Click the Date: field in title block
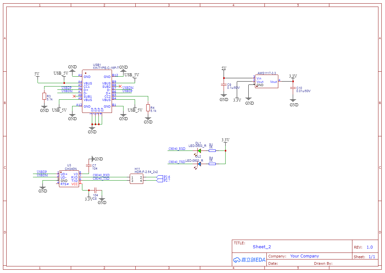The height and width of the screenshot is (273, 385). [x=273, y=263]
